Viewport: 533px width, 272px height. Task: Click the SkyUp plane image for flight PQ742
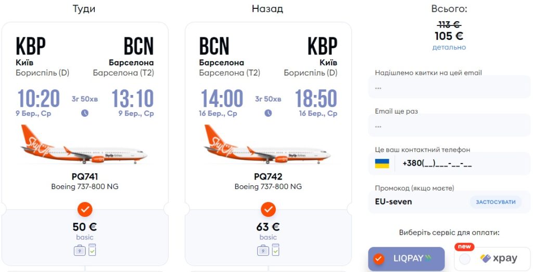point(268,146)
